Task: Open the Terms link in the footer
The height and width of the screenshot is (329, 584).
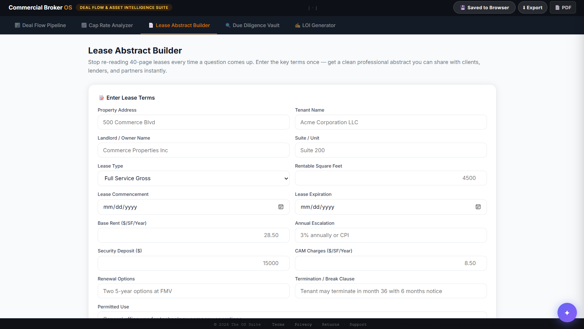Action: point(278,324)
